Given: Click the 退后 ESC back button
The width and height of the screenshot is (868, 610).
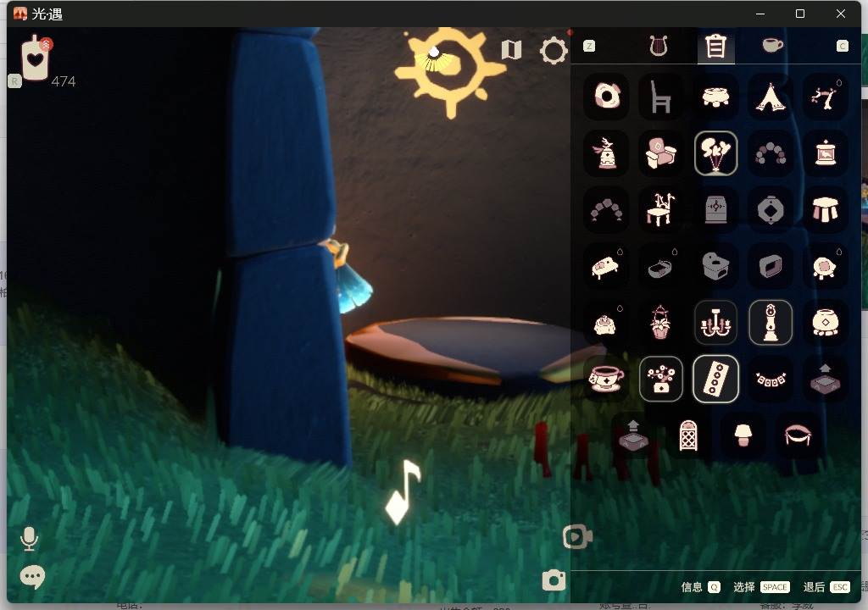Looking at the screenshot, I should coord(826,587).
